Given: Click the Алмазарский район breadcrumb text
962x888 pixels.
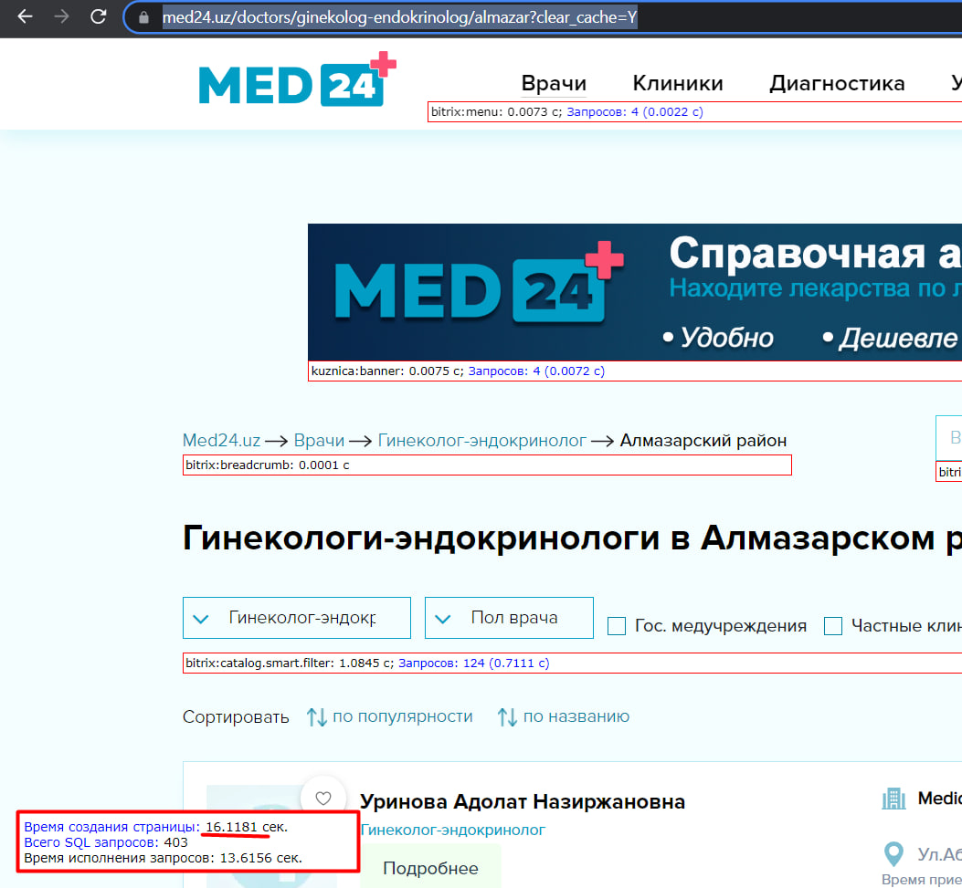Looking at the screenshot, I should [x=703, y=440].
